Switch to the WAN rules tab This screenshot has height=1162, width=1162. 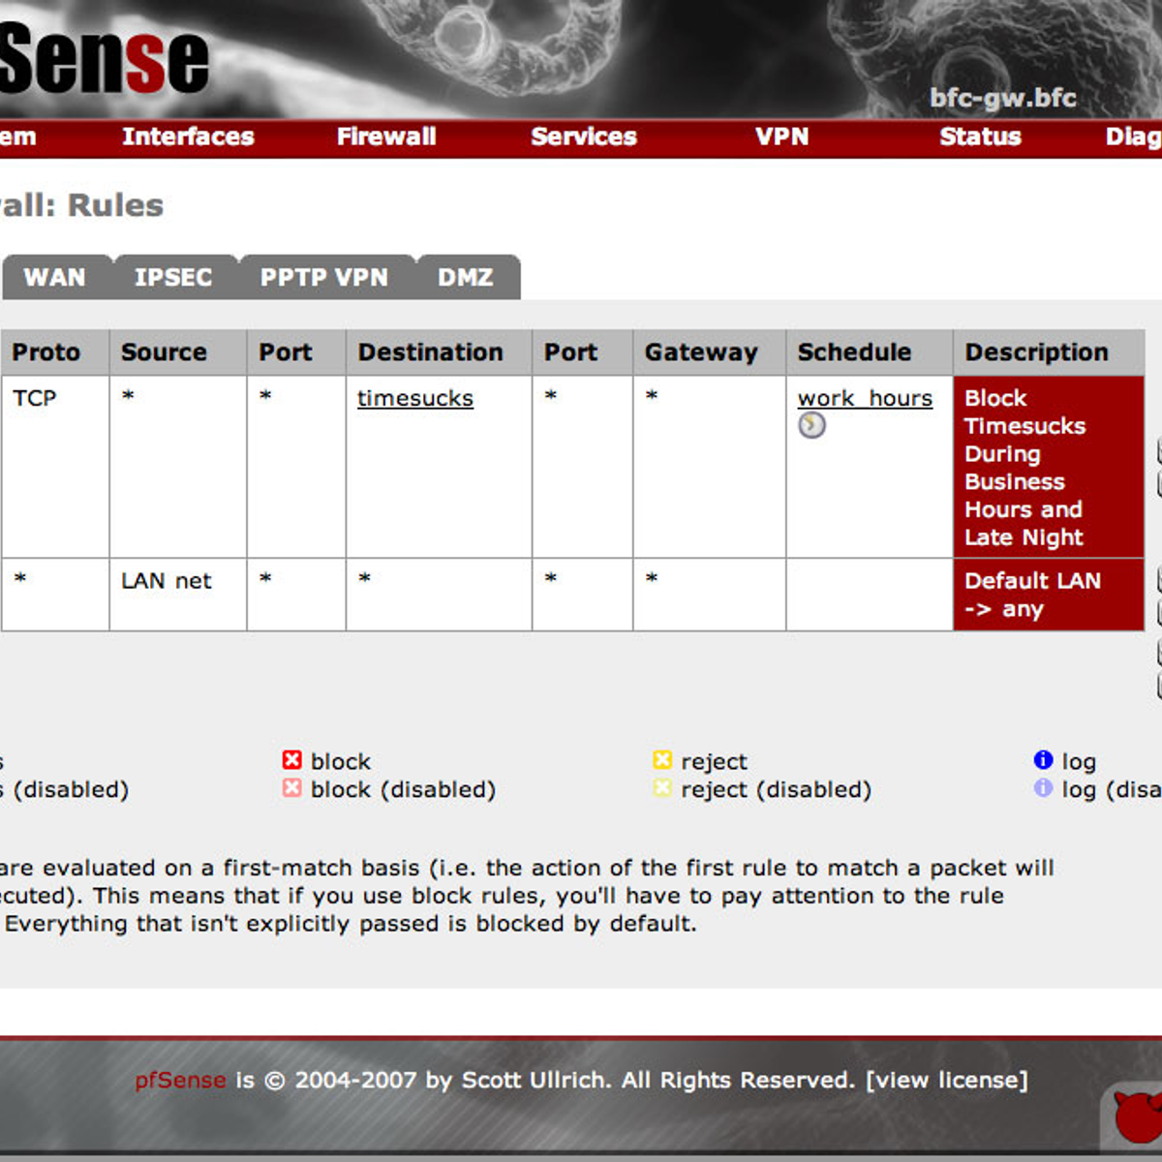55,277
